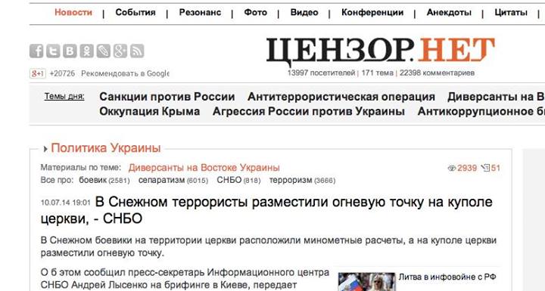Screen dimensions: 545x291
Task: Open the Цитаты menu item
Action: coord(511,13)
